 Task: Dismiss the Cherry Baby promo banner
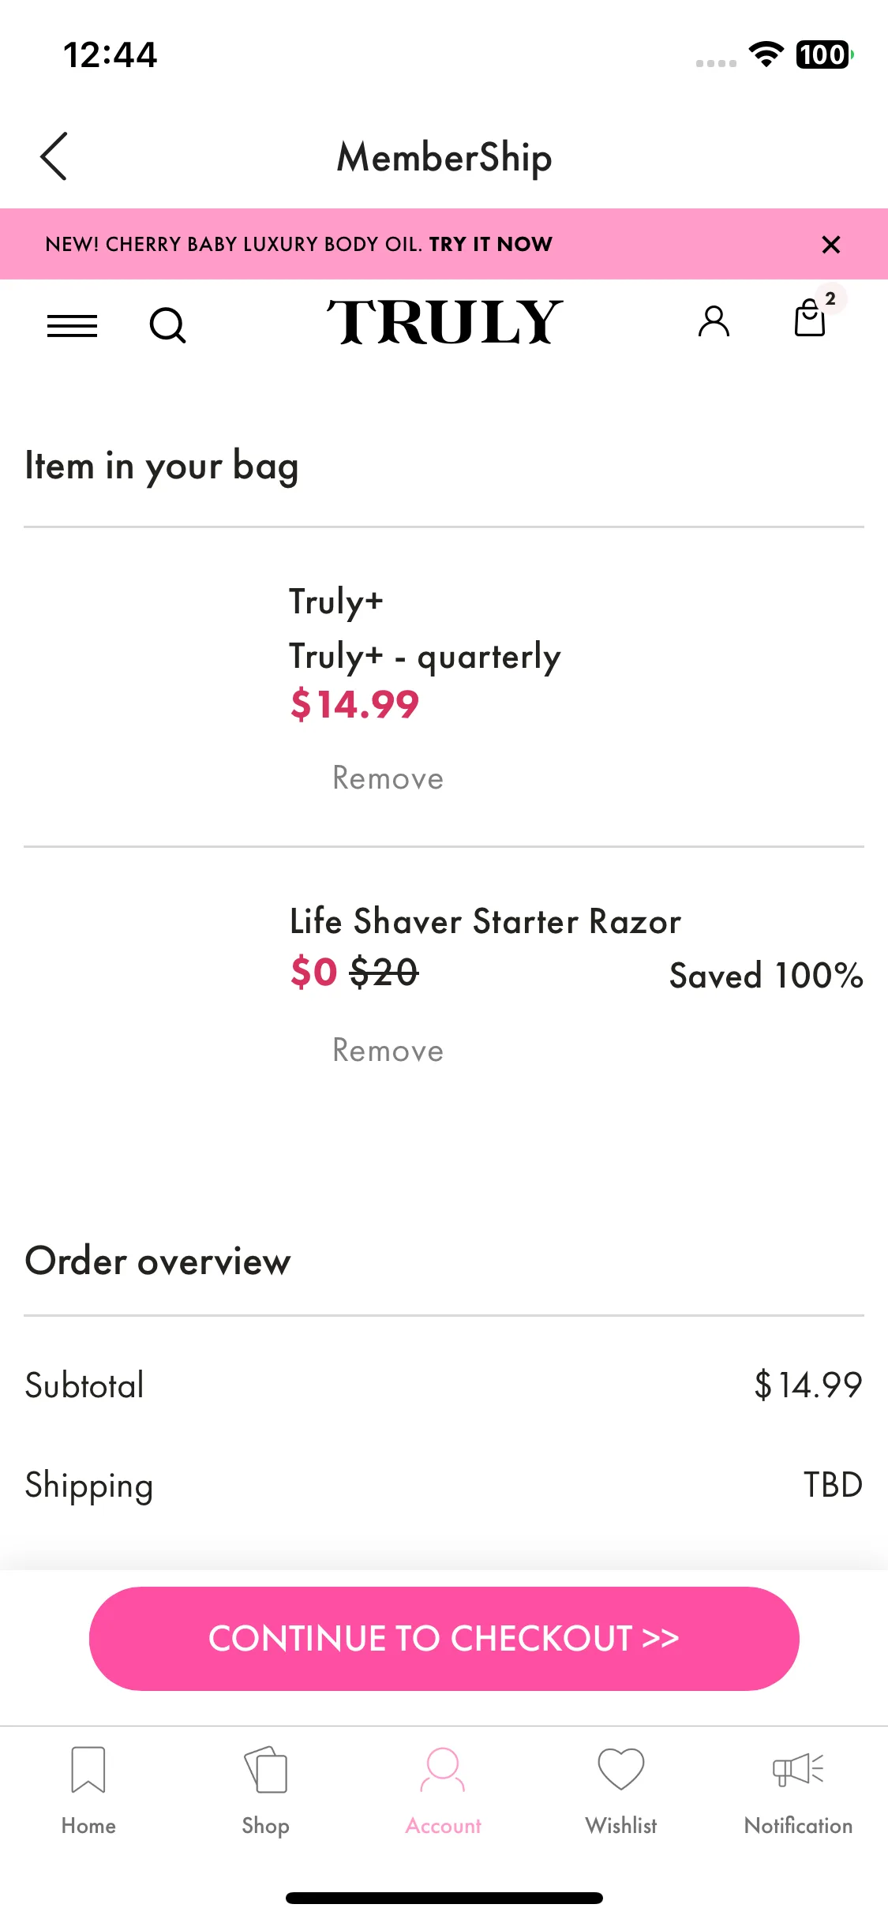click(x=830, y=245)
